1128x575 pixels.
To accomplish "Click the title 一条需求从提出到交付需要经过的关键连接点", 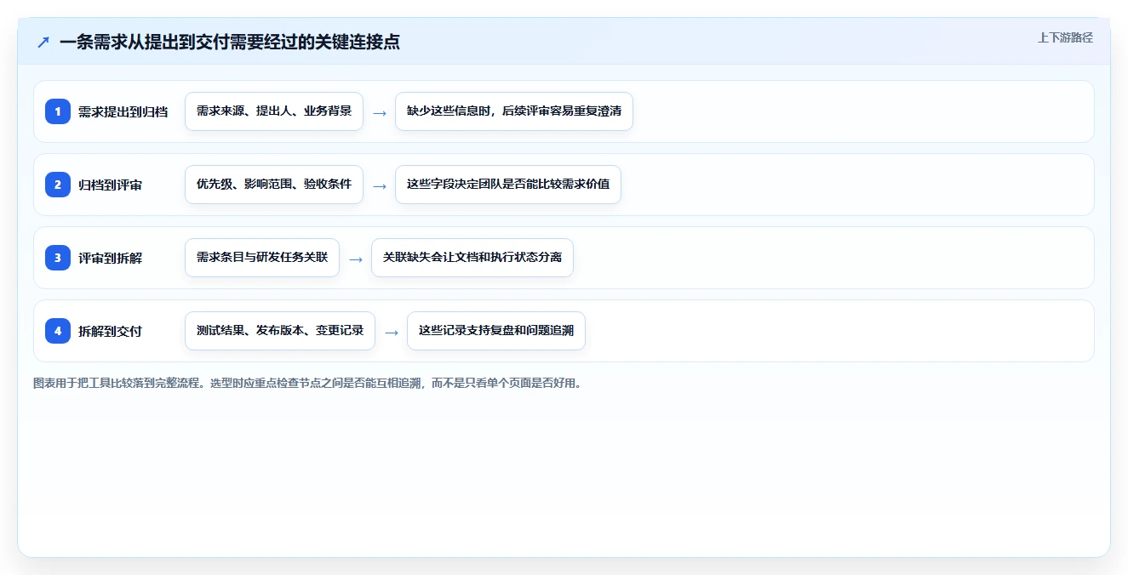I will [x=230, y=42].
